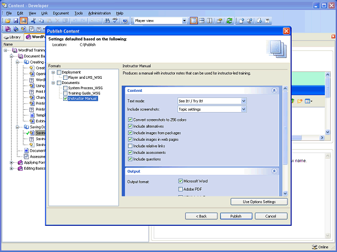
Task: Click the Open folder icon in toolbar
Action: point(8,21)
